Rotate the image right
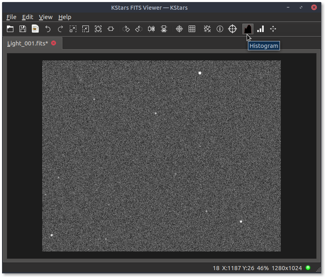325x277 pixels. point(126,29)
